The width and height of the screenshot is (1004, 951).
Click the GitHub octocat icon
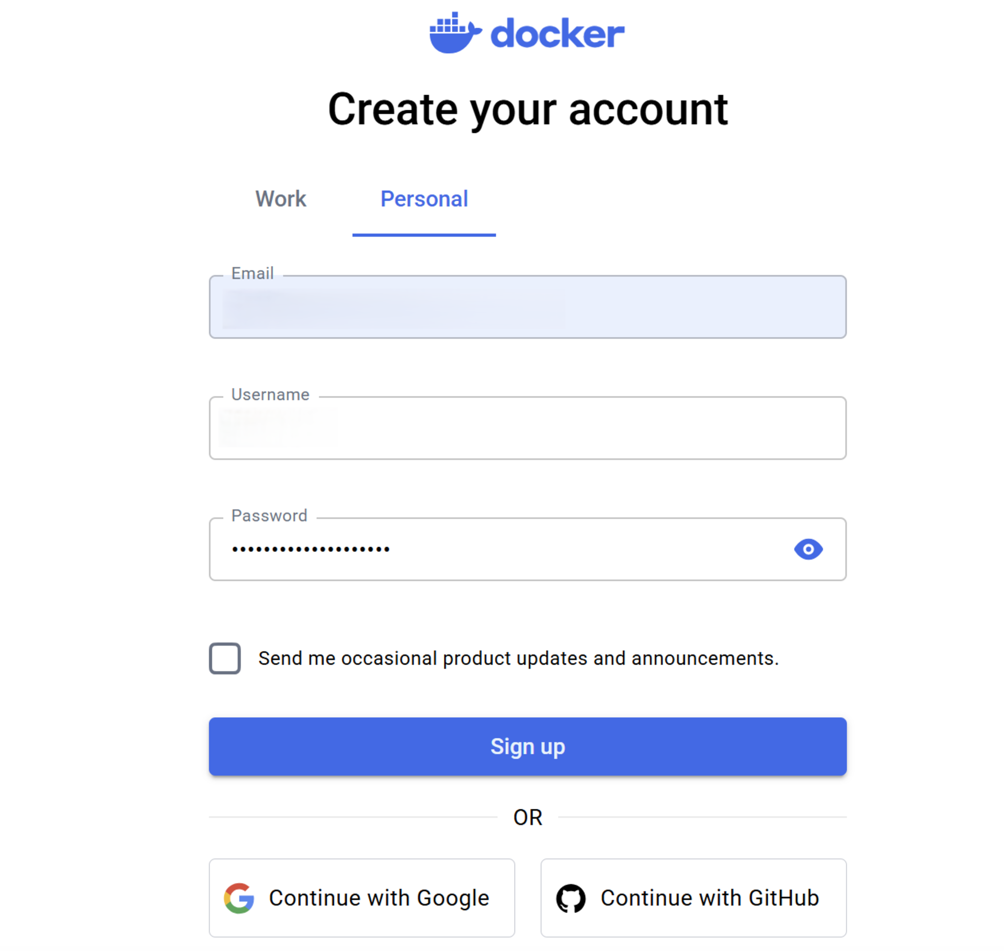coord(571,898)
